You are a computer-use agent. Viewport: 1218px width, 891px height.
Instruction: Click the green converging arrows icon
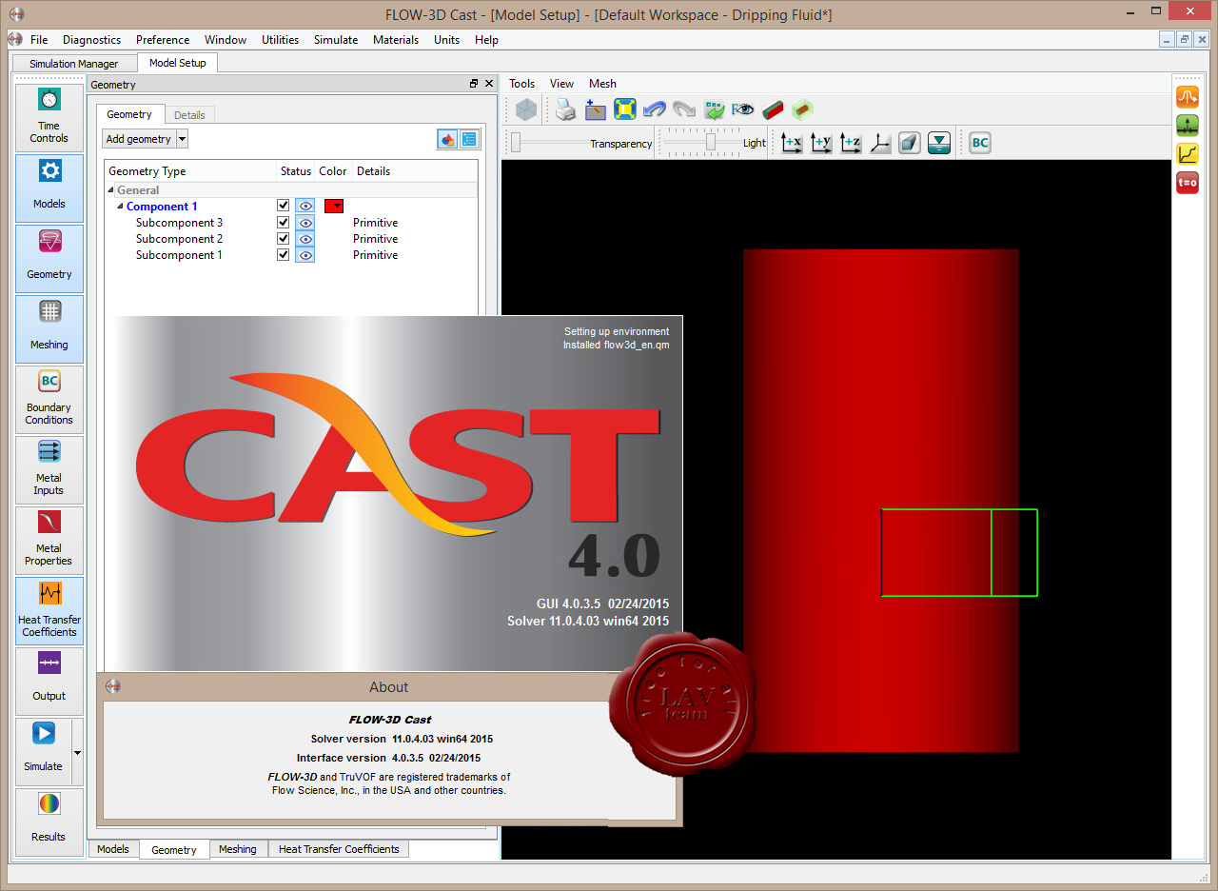pos(1187,125)
